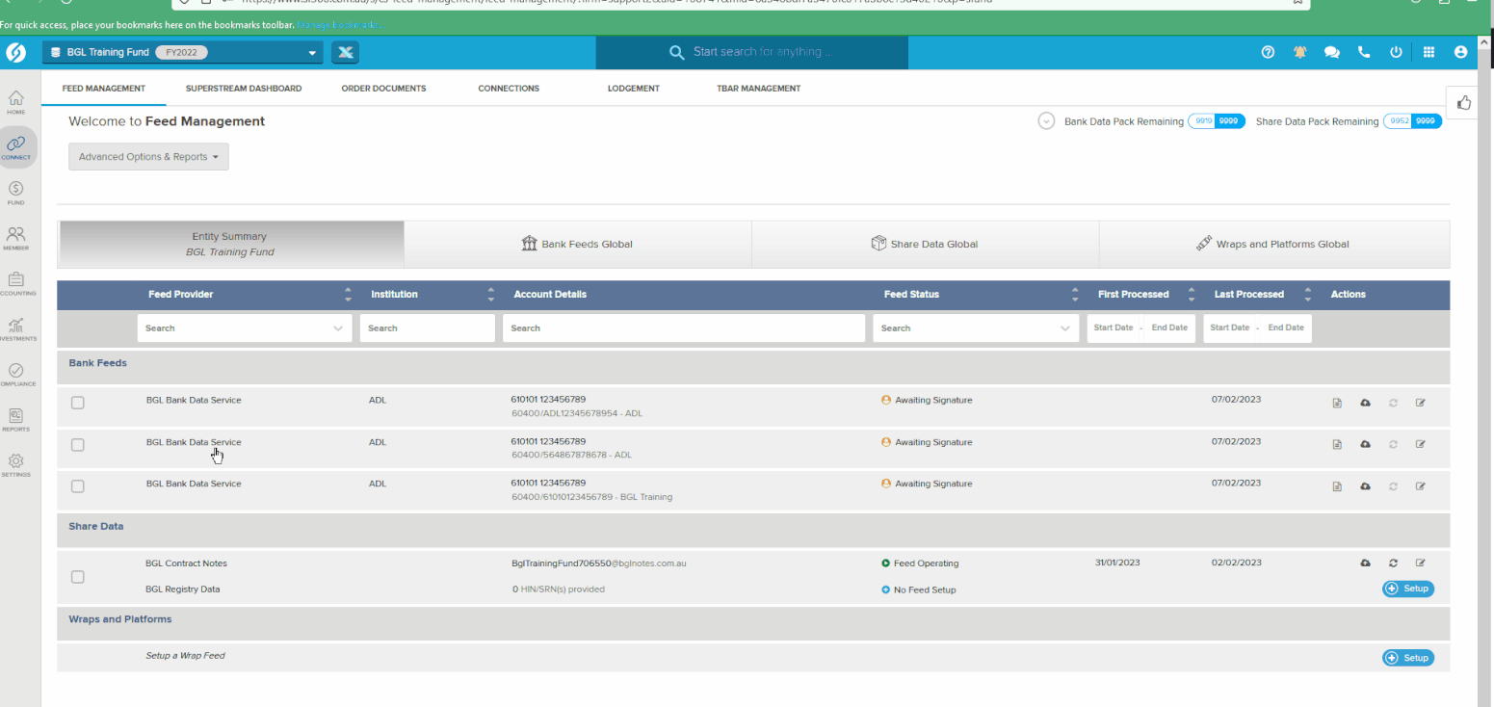The height and width of the screenshot is (707, 1494).
Task: Open the Feed Status filter dropdown
Action: pyautogui.click(x=975, y=328)
